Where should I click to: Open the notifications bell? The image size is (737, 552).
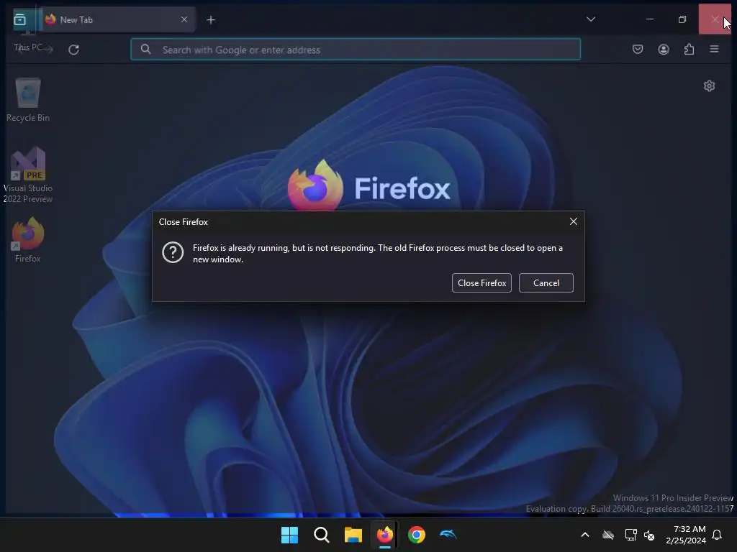717,535
